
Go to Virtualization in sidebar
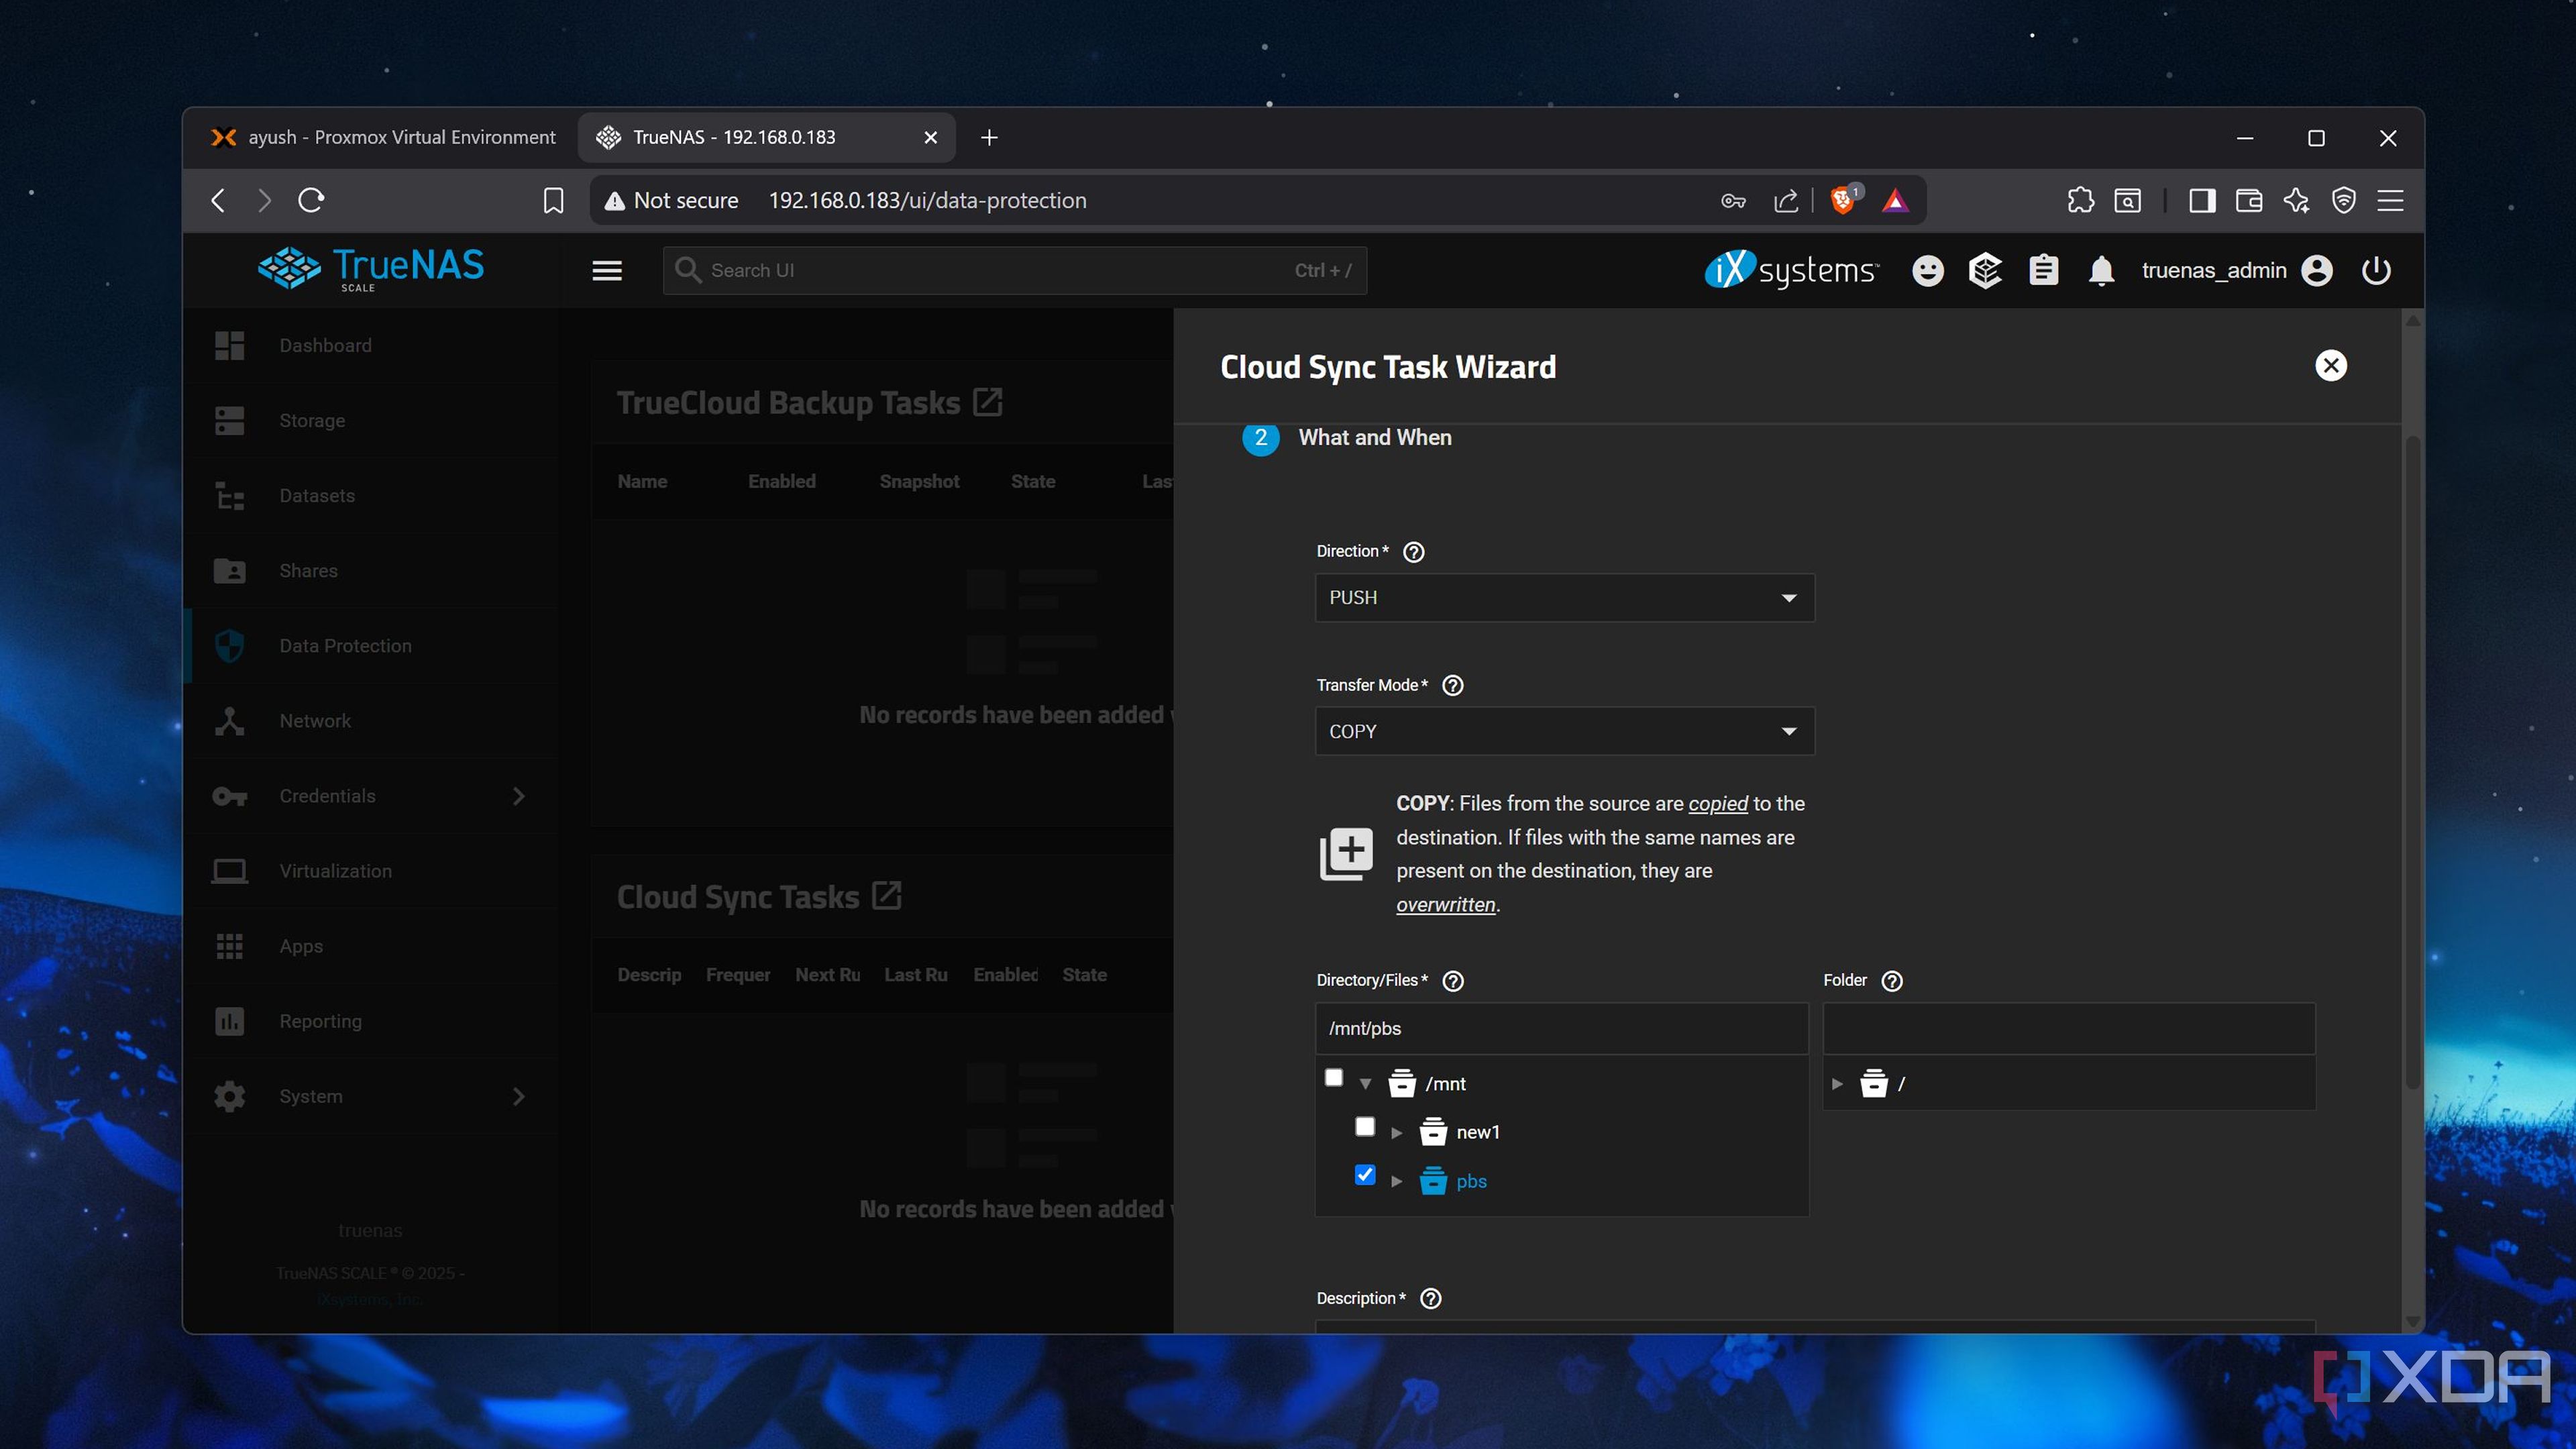pyautogui.click(x=371, y=870)
